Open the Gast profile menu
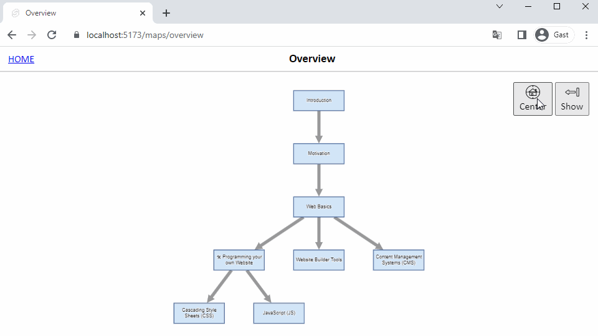Image resolution: width=598 pixels, height=336 pixels. tap(554, 35)
